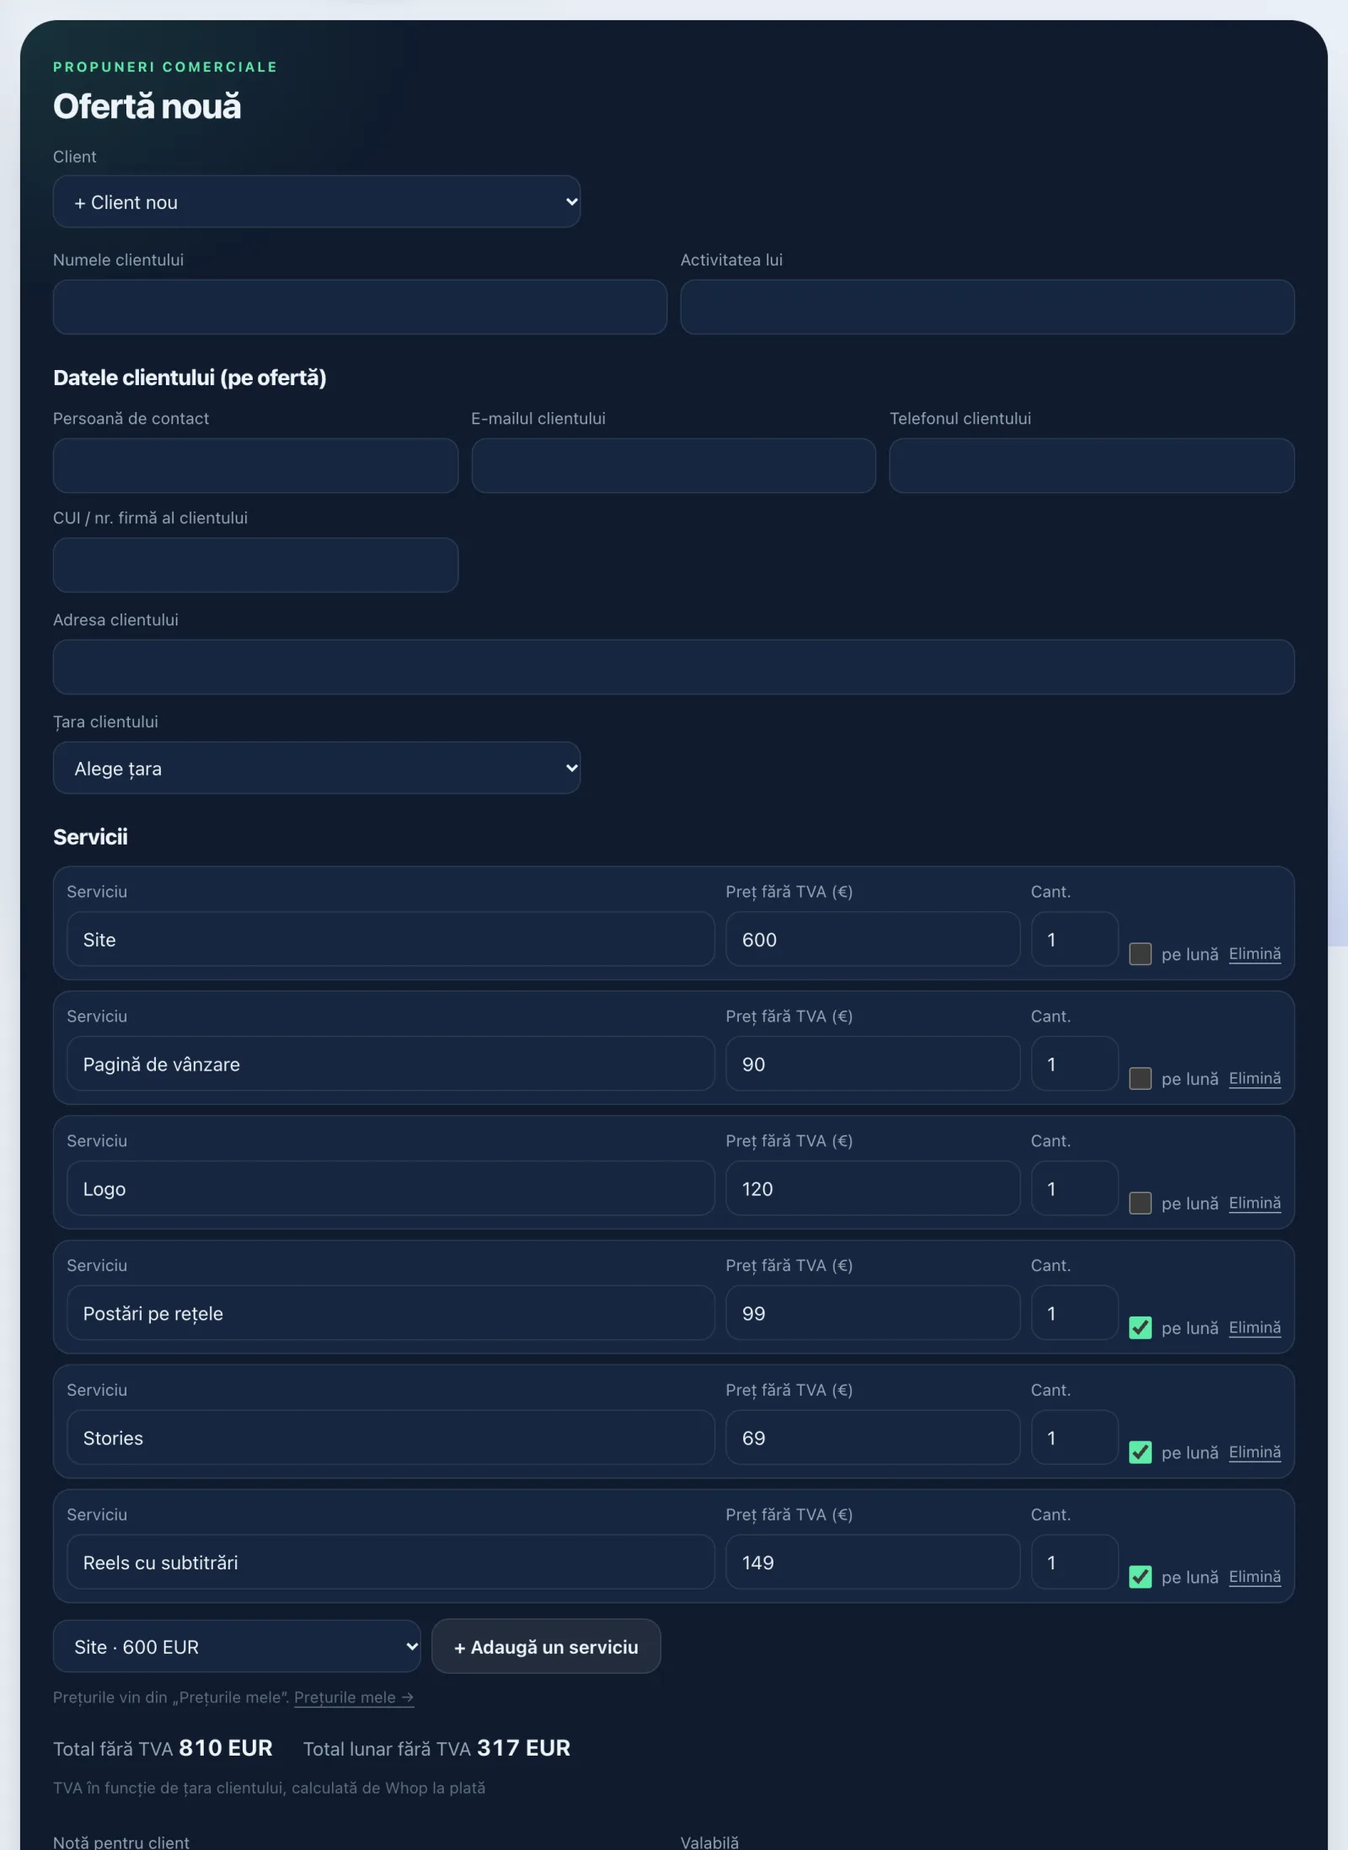Edit the price field showing 149
1348x1850 pixels.
coord(873,1562)
